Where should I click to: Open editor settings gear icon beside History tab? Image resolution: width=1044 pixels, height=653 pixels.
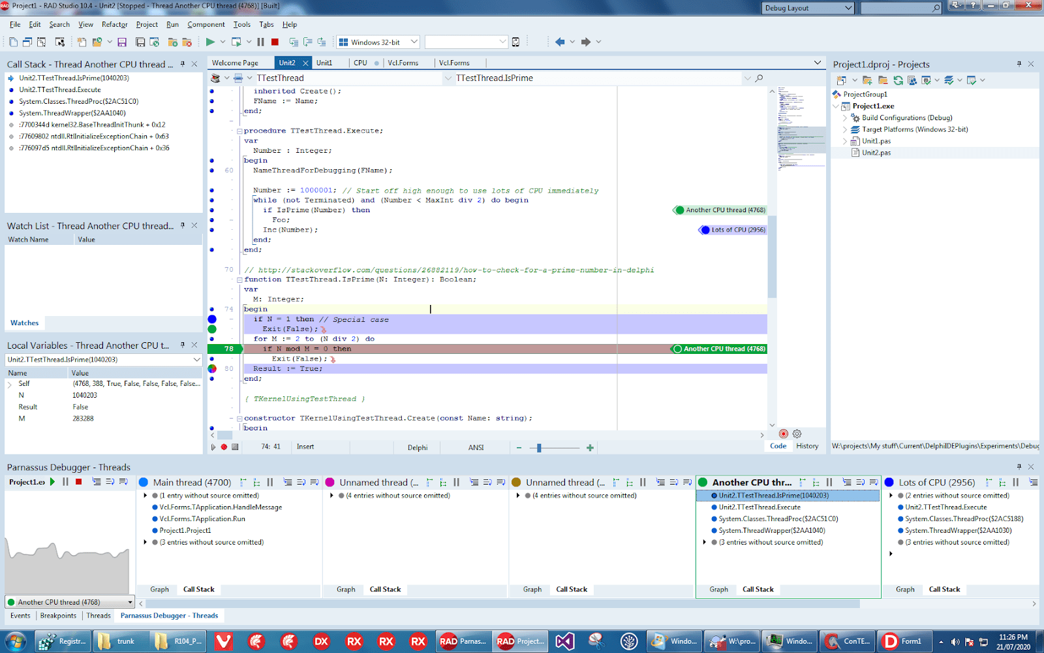pyautogui.click(x=797, y=434)
